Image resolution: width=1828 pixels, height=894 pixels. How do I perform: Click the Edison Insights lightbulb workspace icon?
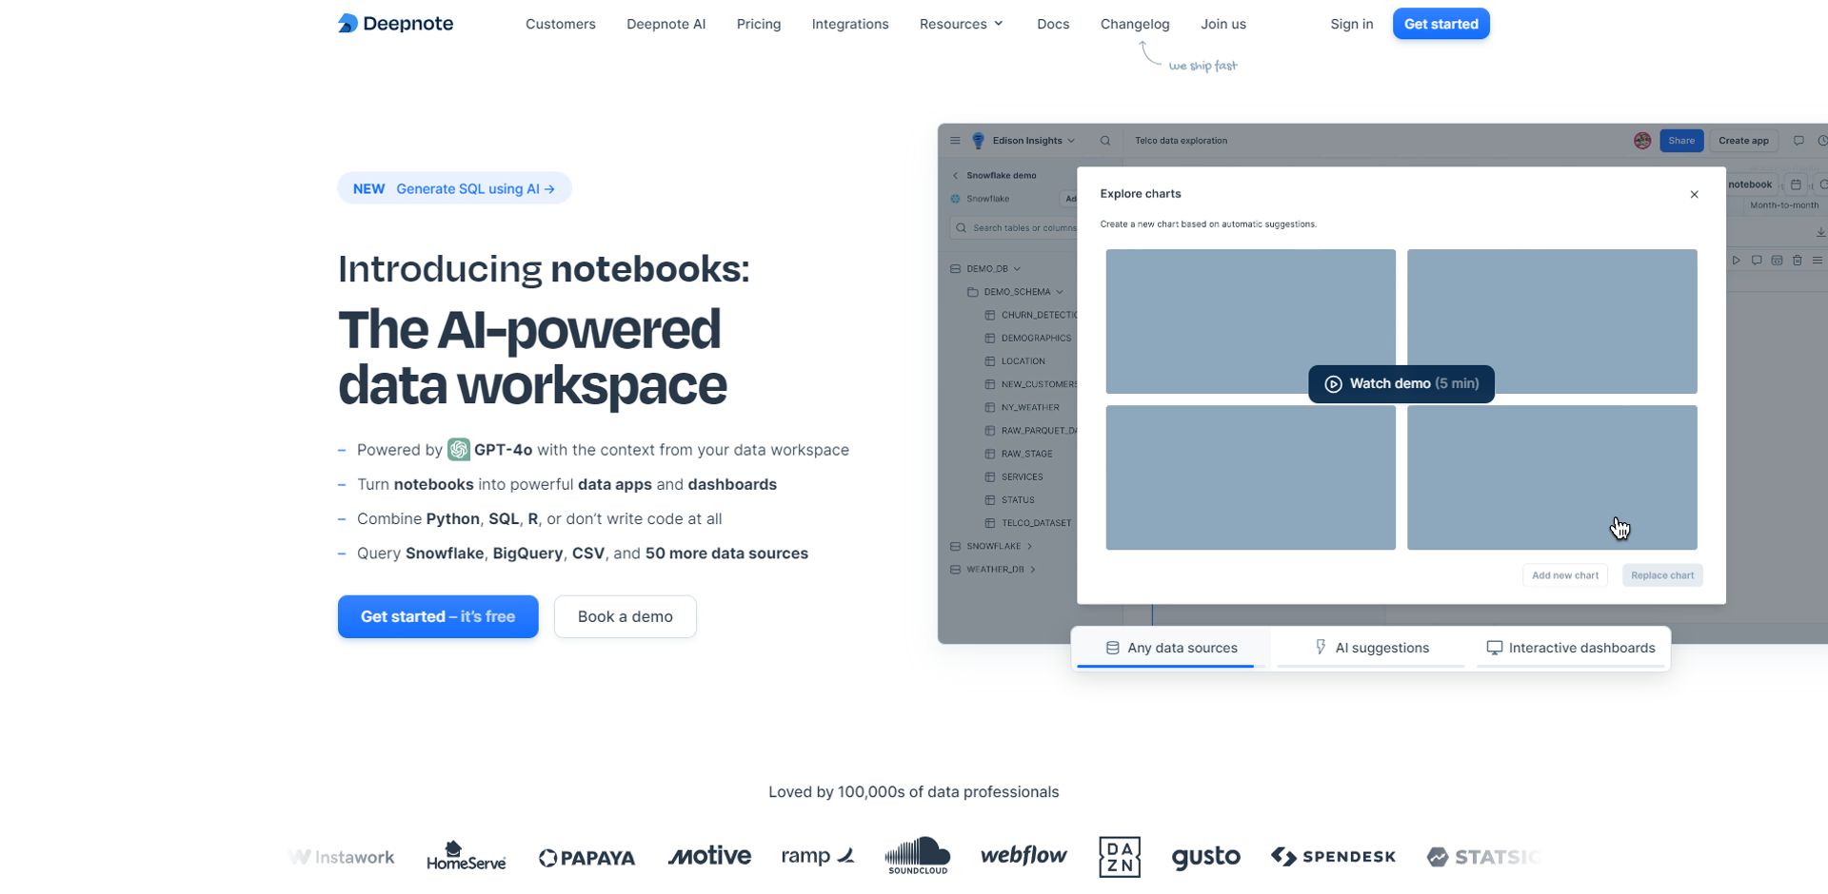pyautogui.click(x=978, y=141)
